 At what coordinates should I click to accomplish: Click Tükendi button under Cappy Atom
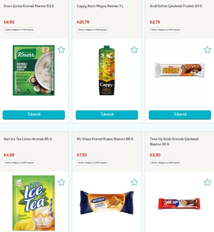pyautogui.click(x=107, y=115)
